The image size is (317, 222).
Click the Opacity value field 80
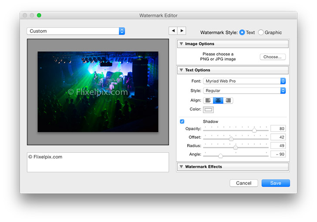pyautogui.click(x=278, y=128)
